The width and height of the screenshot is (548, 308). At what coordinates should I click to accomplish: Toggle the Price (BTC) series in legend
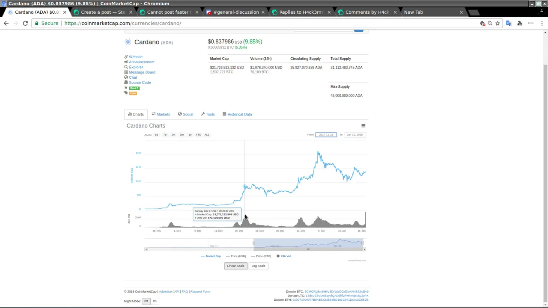pyautogui.click(x=261, y=256)
